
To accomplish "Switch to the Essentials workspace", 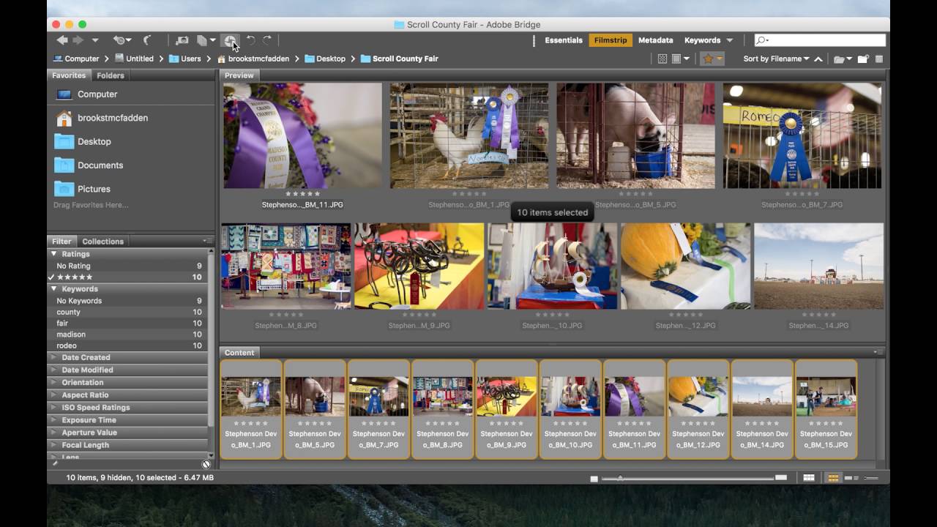I will coord(564,40).
